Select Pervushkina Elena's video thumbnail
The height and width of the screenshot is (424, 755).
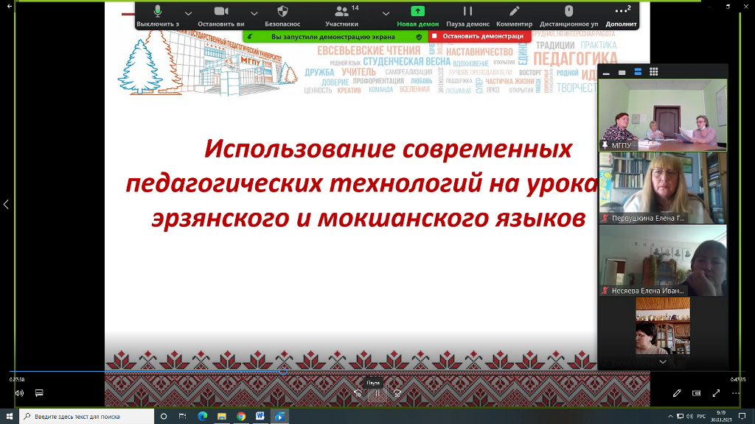pyautogui.click(x=663, y=188)
